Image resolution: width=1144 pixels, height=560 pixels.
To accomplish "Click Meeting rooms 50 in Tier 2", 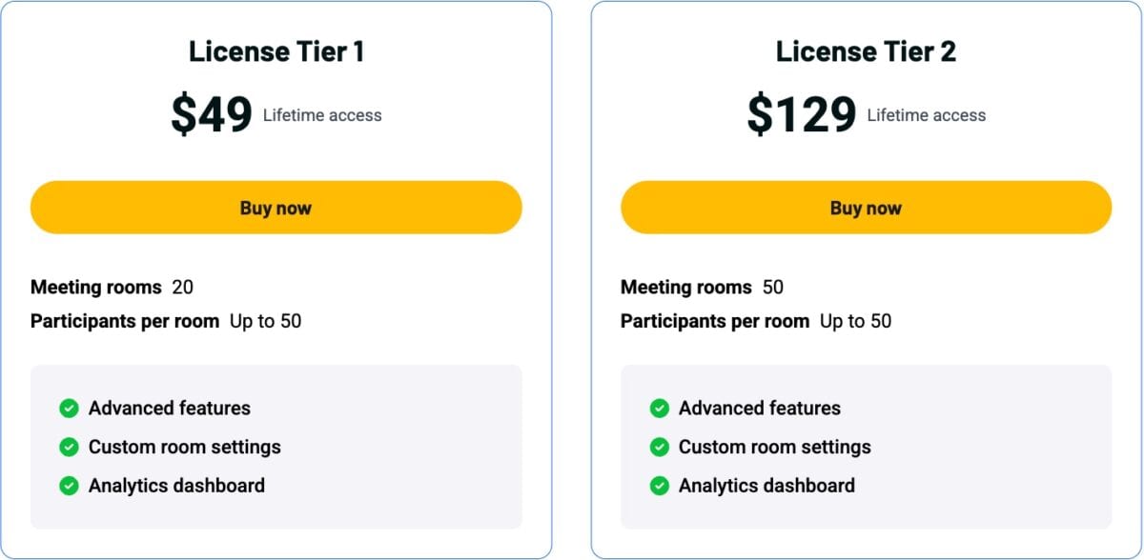I will (702, 287).
